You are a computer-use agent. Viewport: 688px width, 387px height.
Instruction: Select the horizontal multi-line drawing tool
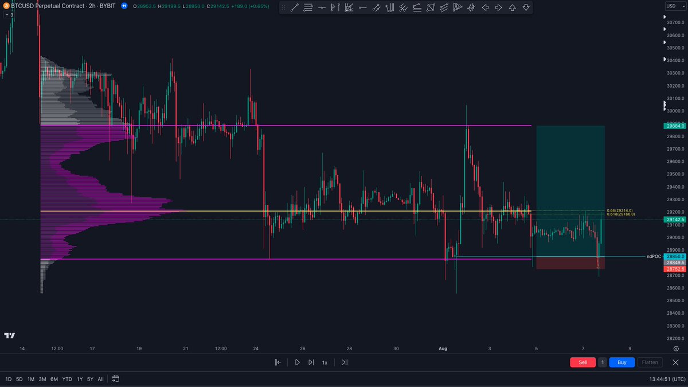click(x=308, y=8)
